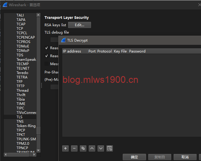
Task: Click the TLS Decrypt dialog fin icon
Action: [x=63, y=40]
